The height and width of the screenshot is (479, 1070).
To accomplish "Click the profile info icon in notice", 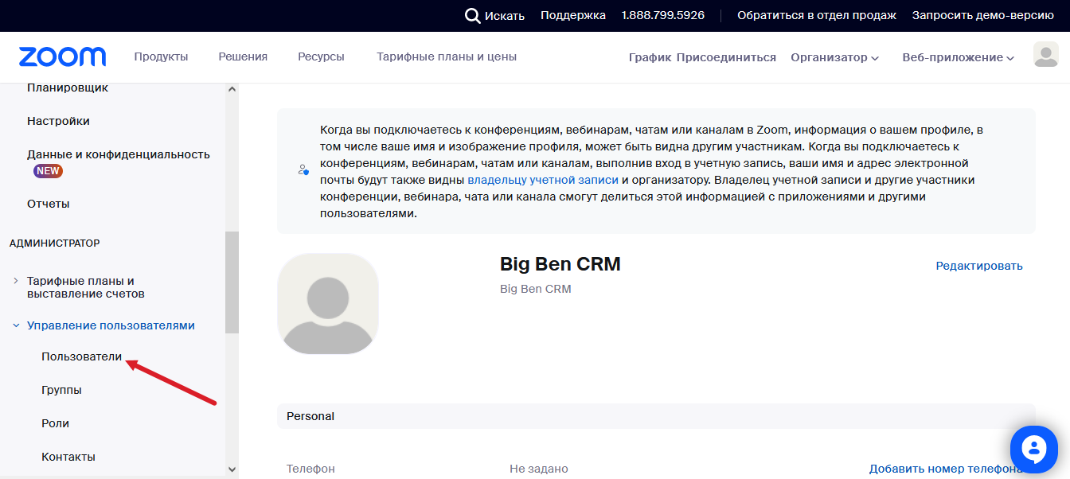I will (303, 169).
